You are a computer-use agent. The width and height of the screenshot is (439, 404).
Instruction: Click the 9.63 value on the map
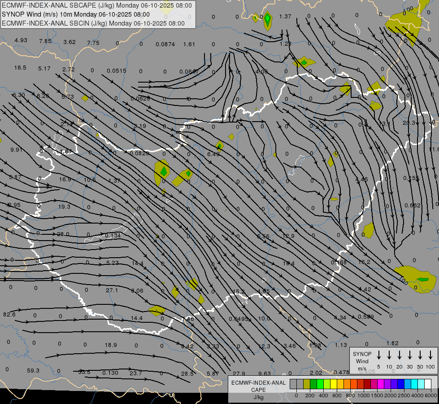(265, 373)
